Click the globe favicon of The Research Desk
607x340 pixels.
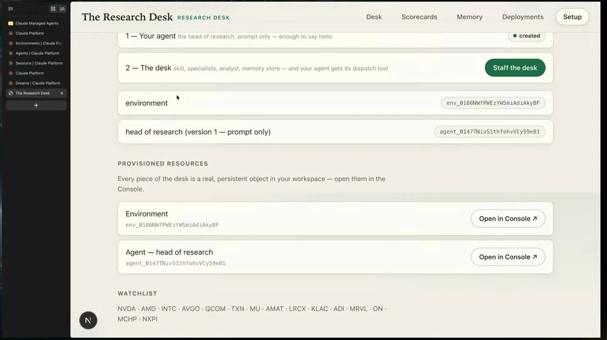click(x=11, y=94)
